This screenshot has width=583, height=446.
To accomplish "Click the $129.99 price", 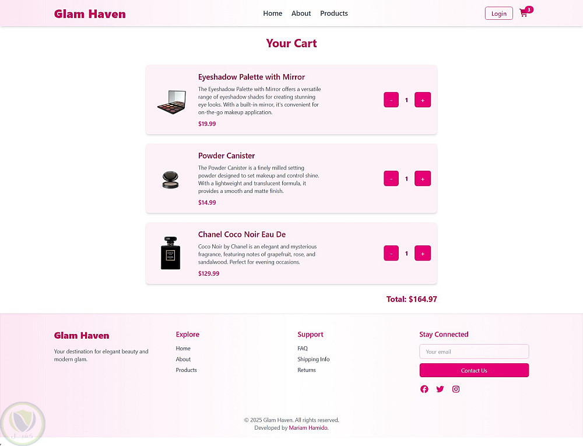I will point(209,273).
